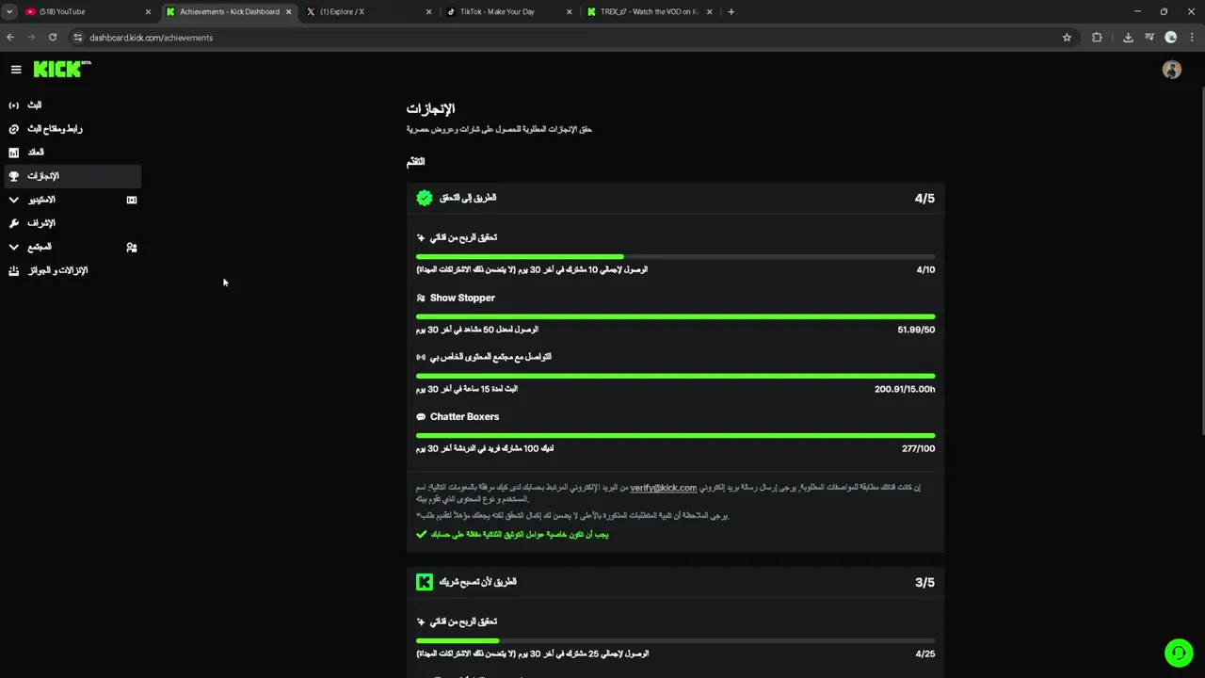Open the green support chat bubble
Image resolution: width=1205 pixels, height=678 pixels.
pyautogui.click(x=1178, y=653)
